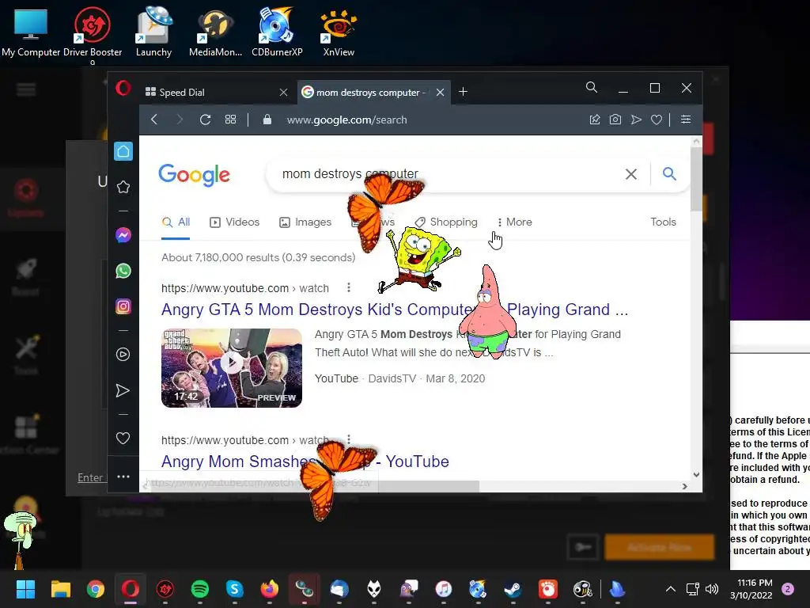
Task: Open Speed Dial grid icon in address bar
Action: (230, 120)
